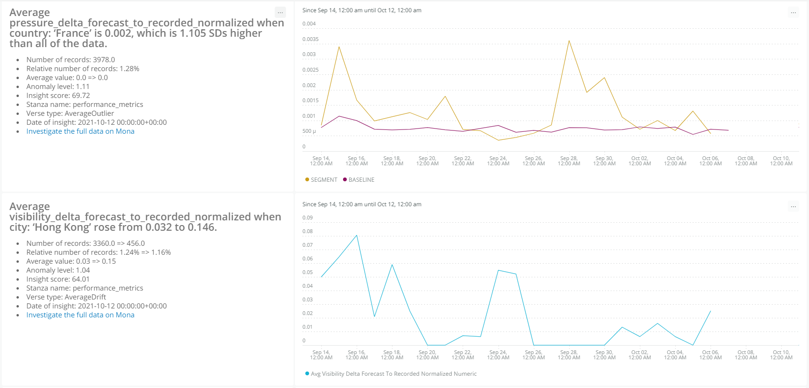The image size is (809, 388).
Task: Click 'Relative number of records: 1.24% => 1.16%' line
Action: [x=98, y=252]
